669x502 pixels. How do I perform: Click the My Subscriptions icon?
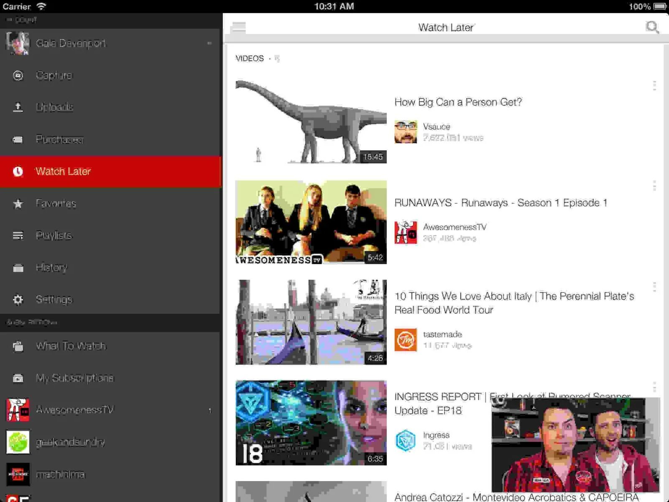pos(18,378)
